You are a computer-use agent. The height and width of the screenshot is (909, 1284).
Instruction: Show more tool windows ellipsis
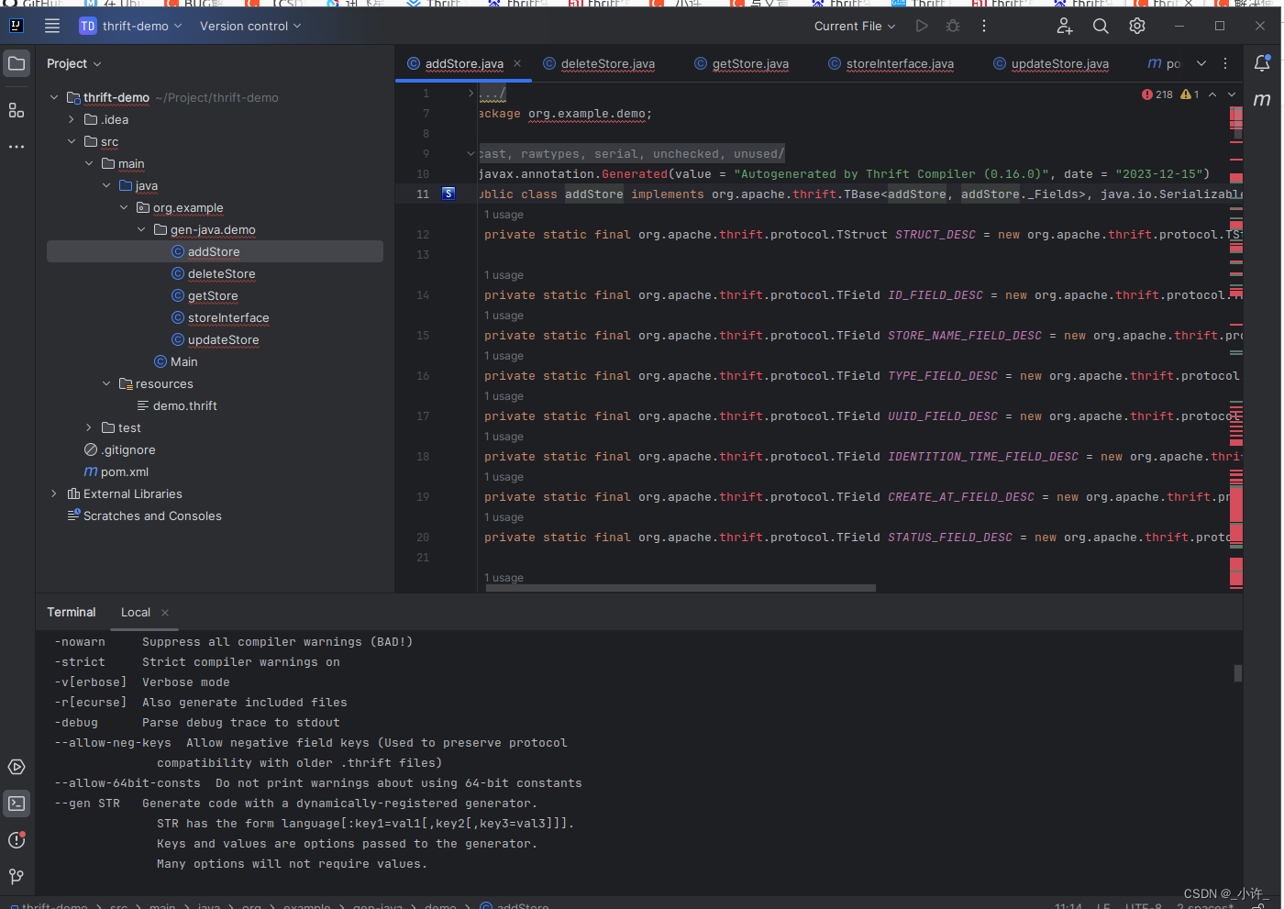pyautogui.click(x=17, y=147)
